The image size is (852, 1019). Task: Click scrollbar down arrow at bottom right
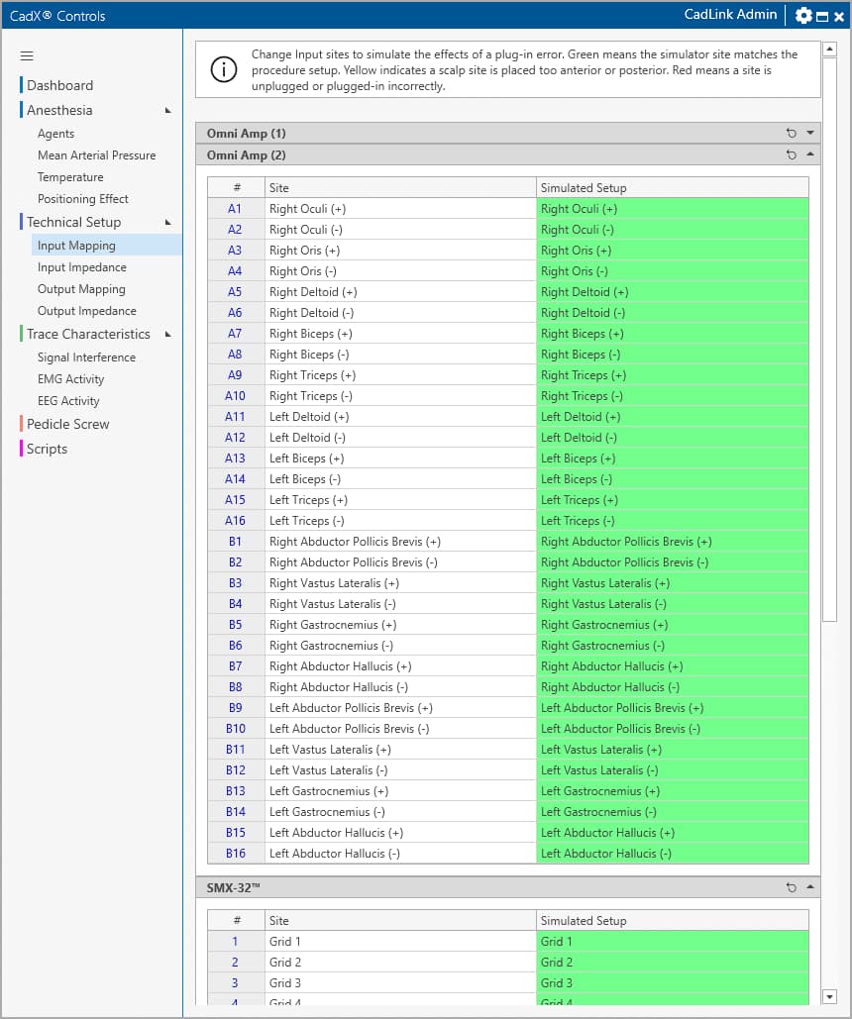tap(830, 996)
